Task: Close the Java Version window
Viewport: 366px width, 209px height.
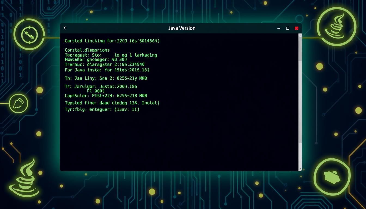Action: click(297, 28)
